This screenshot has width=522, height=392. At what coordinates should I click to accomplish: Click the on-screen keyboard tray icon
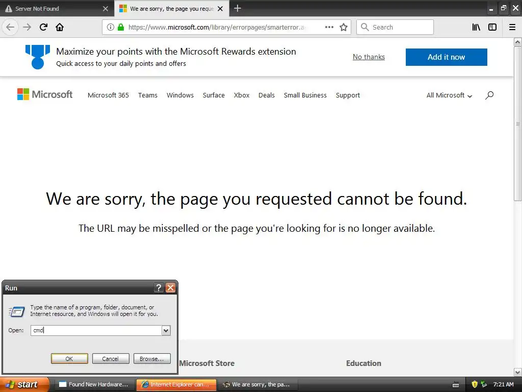coord(456,385)
